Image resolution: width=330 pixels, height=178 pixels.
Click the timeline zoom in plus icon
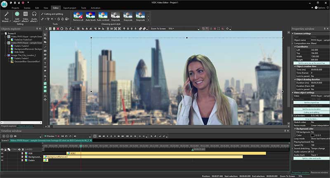tap(4, 136)
